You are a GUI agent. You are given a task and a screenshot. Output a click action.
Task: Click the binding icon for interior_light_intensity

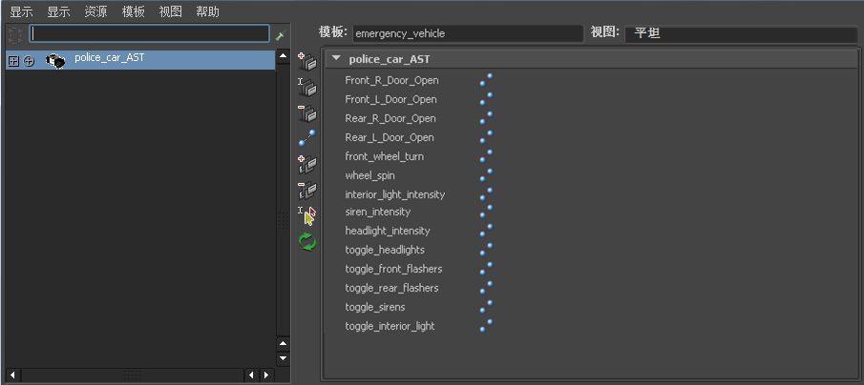[x=485, y=194]
